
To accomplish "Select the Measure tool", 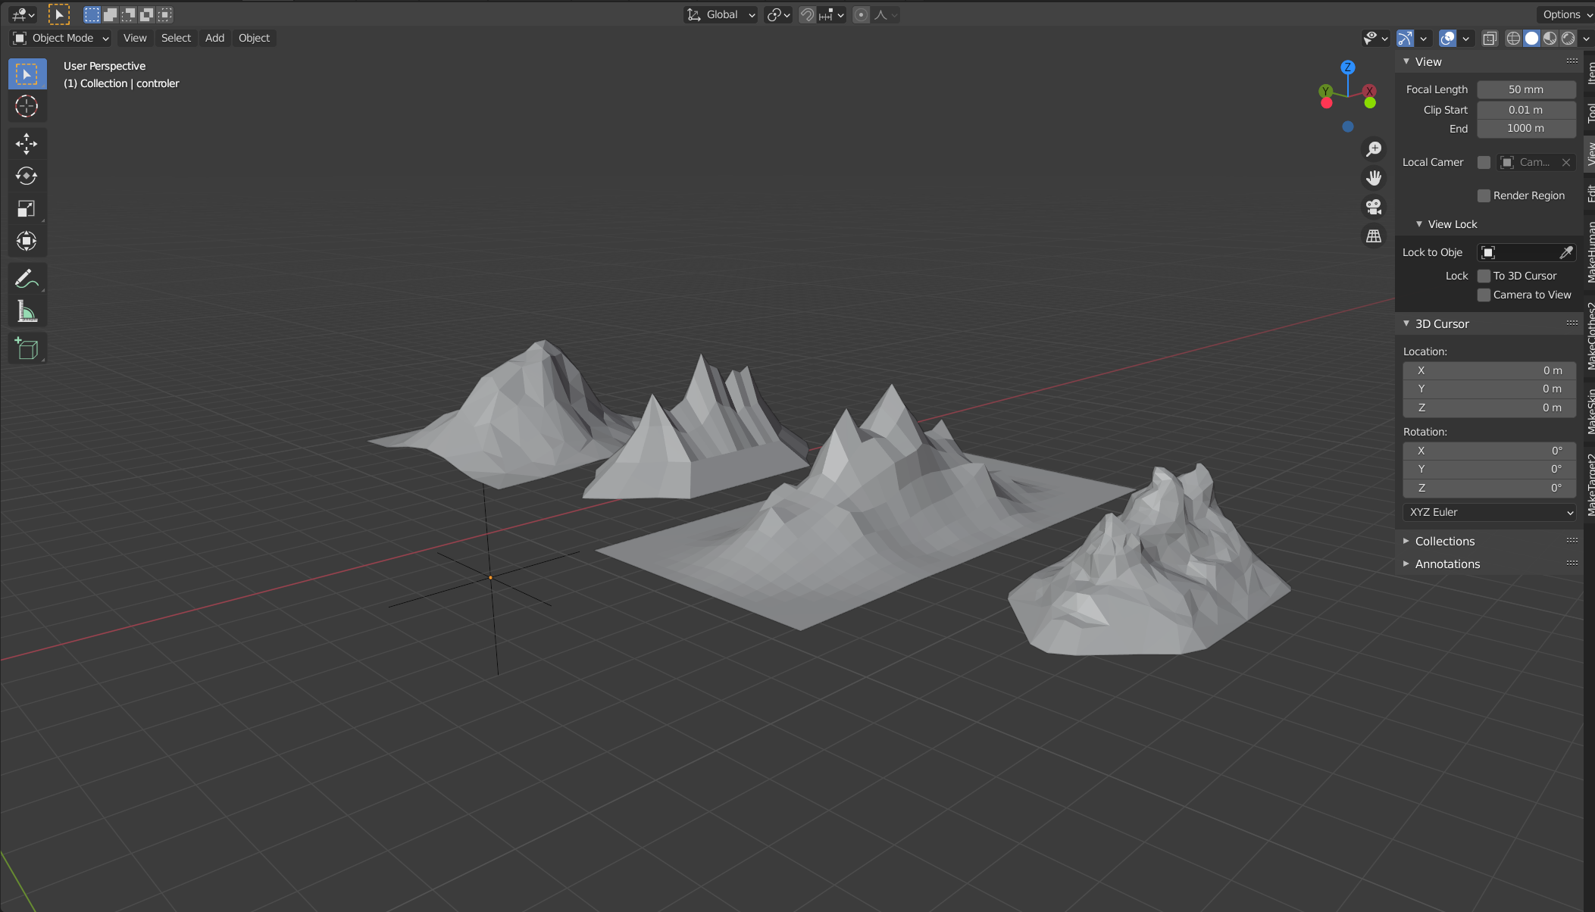I will [27, 311].
